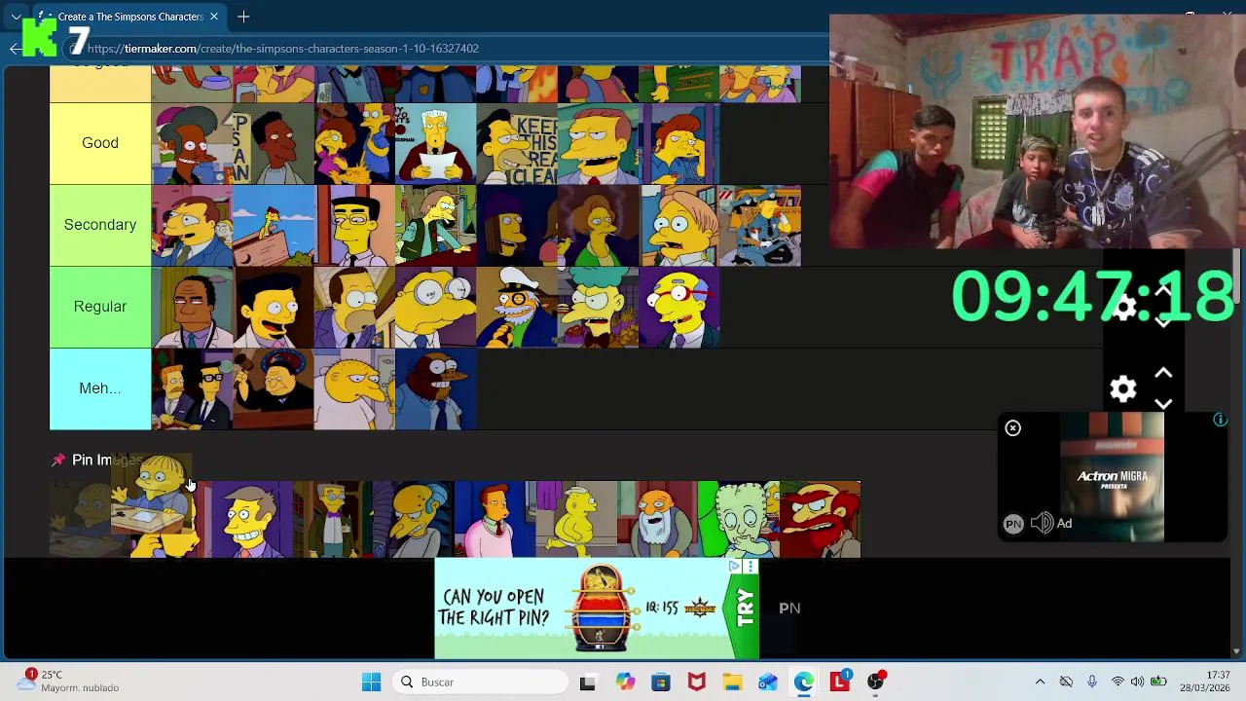Viewport: 1246px width, 701px height.
Task: Select the Meh... tier label
Action: click(x=100, y=388)
